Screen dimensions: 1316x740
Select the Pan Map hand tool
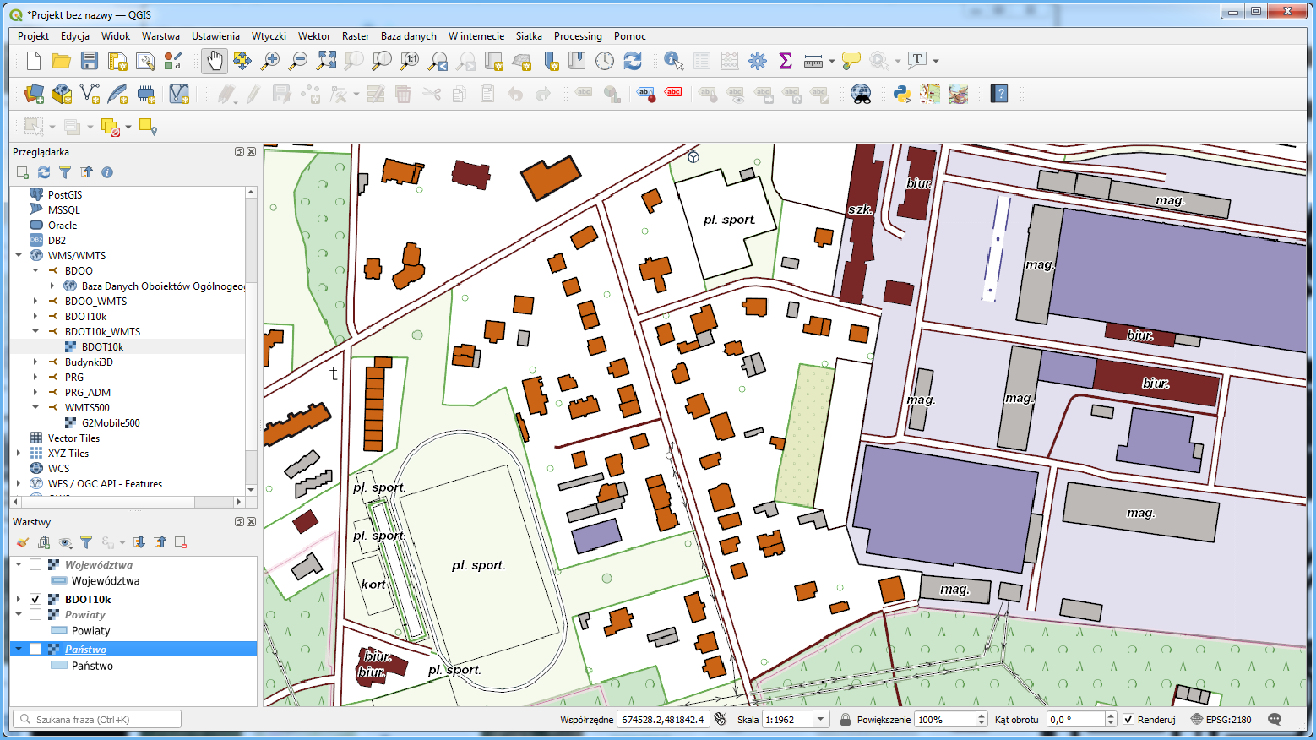coord(215,61)
